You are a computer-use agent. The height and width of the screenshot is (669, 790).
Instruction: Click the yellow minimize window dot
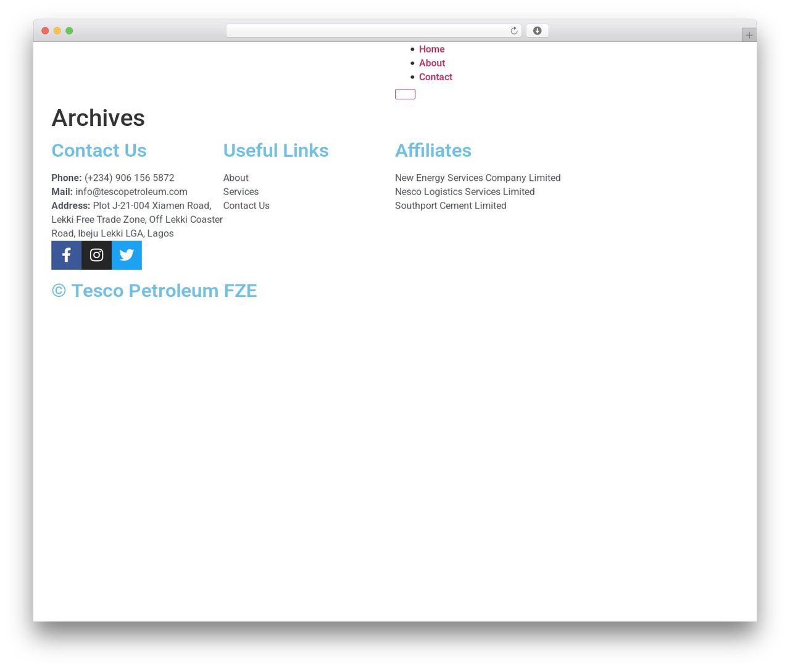click(57, 31)
